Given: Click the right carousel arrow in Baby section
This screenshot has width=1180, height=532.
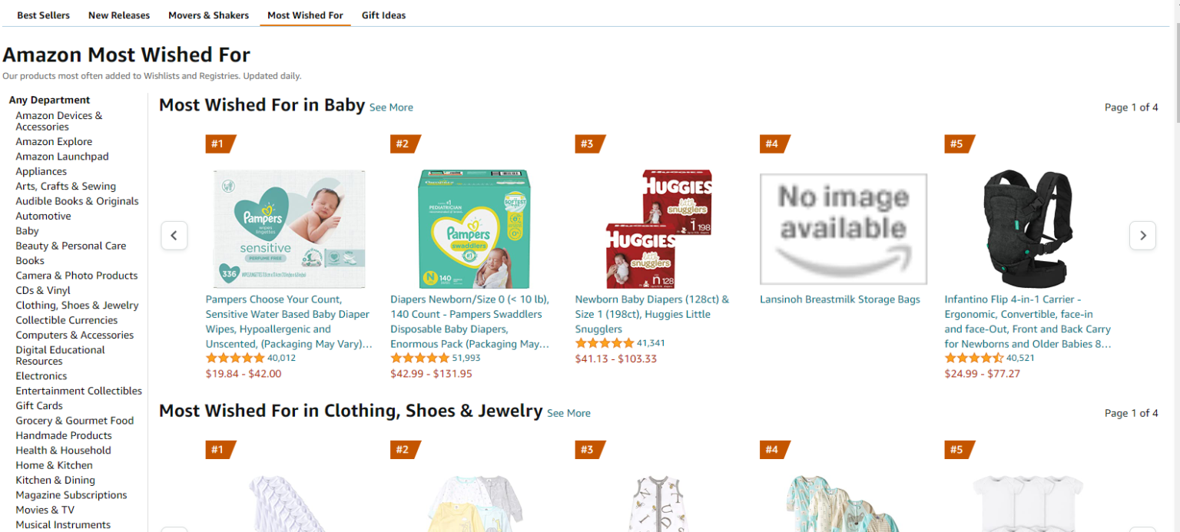Looking at the screenshot, I should [x=1142, y=236].
